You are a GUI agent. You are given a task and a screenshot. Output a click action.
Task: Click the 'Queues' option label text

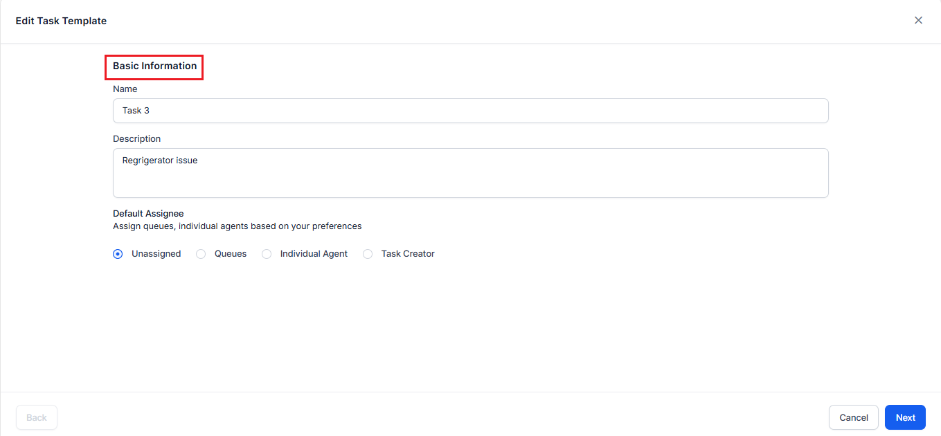(231, 254)
